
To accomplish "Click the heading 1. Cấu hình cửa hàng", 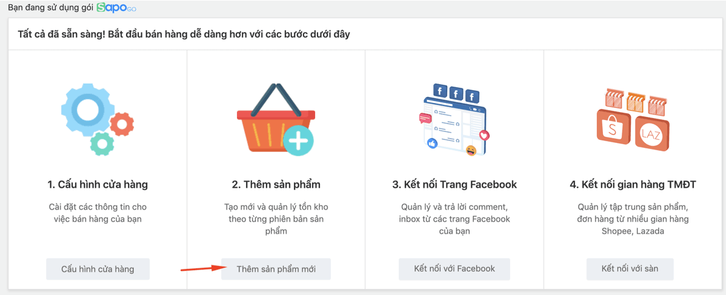I will click(98, 185).
